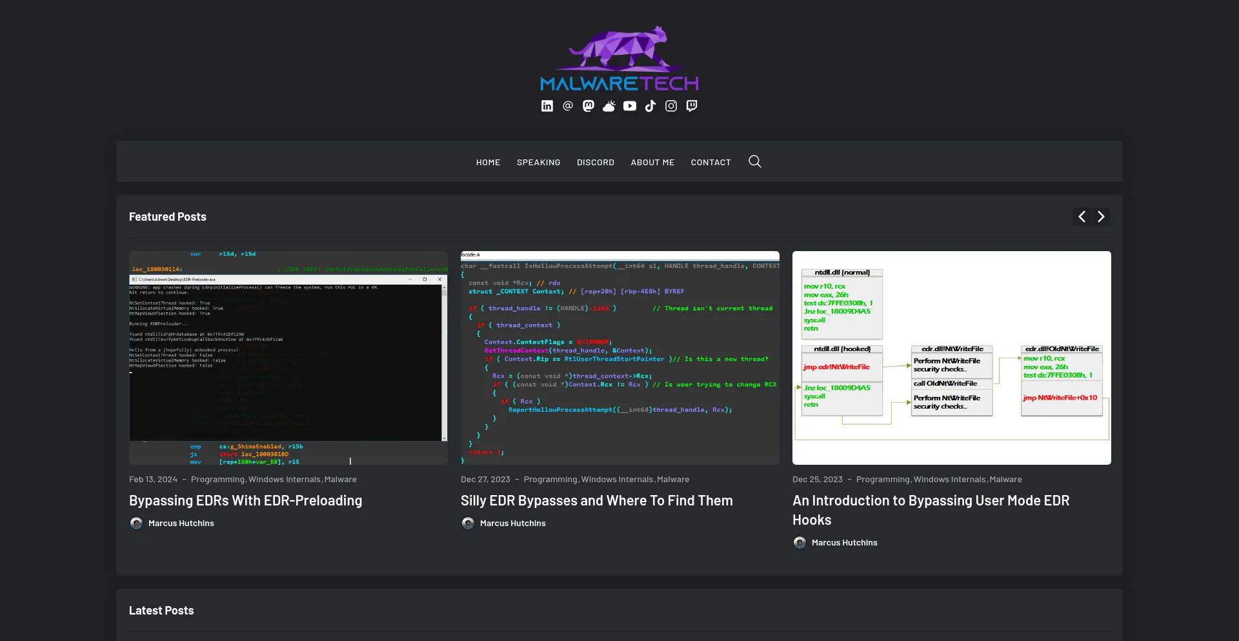The image size is (1239, 641).
Task: Open Marcus Hutchins author link on EDR-Preloading post
Action: point(181,524)
